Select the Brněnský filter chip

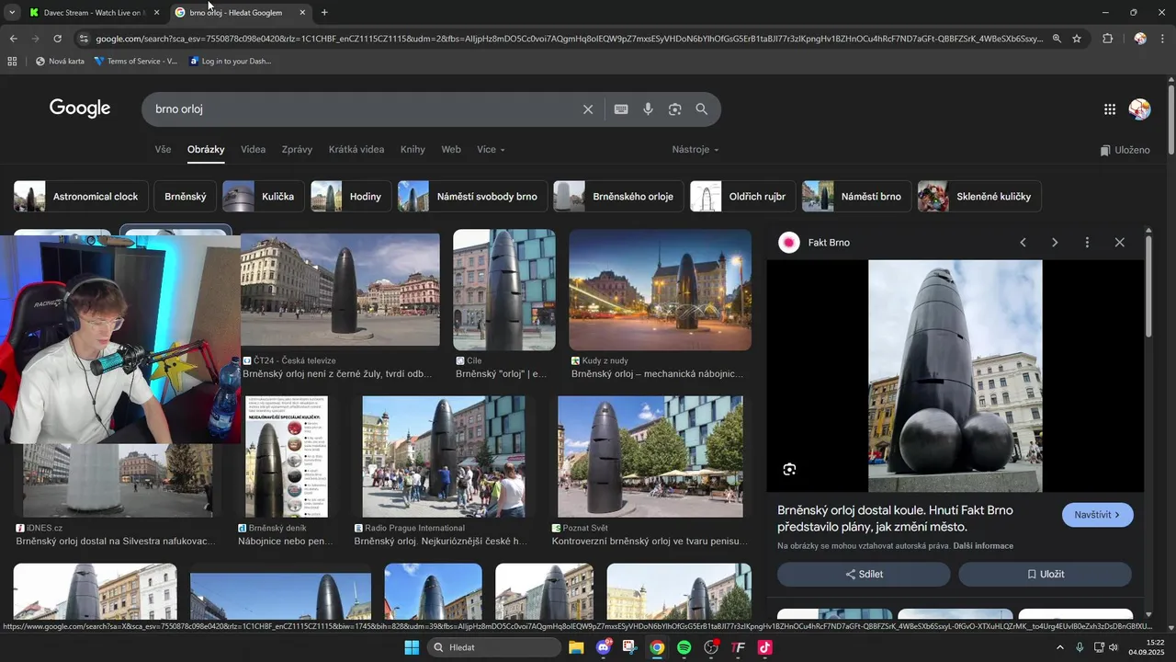click(x=185, y=197)
